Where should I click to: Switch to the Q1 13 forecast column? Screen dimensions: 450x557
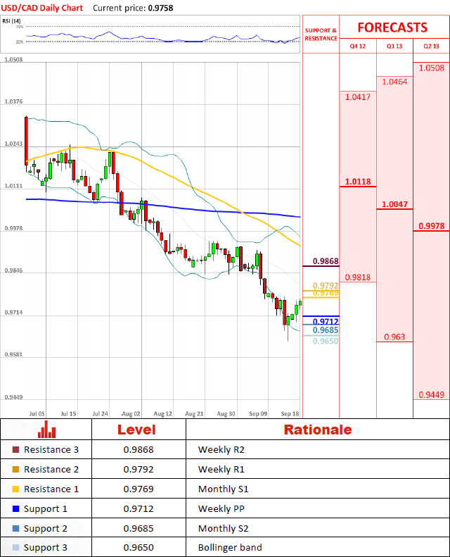tap(394, 46)
